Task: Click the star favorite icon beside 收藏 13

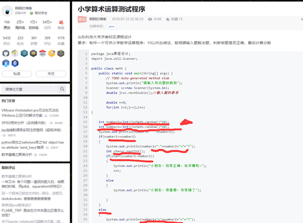Action: [168, 19]
